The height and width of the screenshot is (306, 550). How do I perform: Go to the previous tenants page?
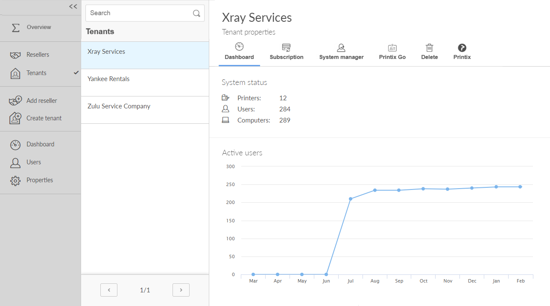tap(109, 290)
